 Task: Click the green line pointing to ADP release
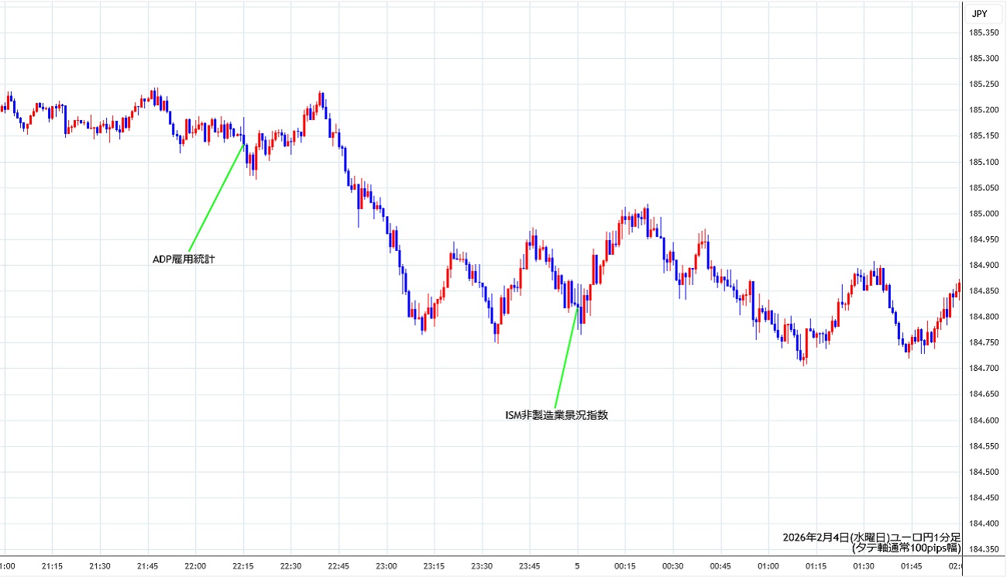(x=215, y=195)
